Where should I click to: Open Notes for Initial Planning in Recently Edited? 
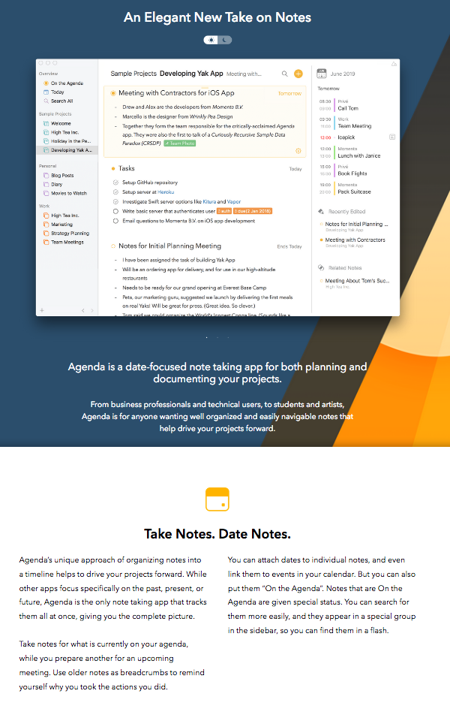pyautogui.click(x=356, y=225)
